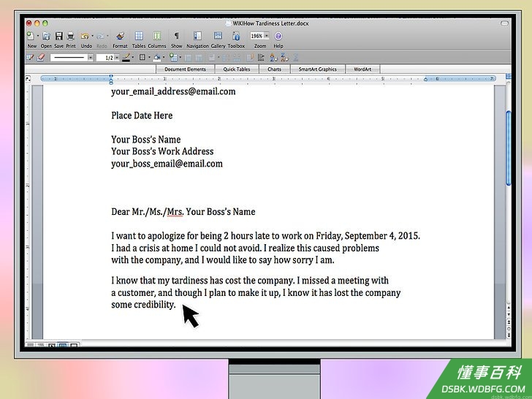Open the Tables toolbar button
This screenshot has height=399, width=532.
click(x=139, y=36)
